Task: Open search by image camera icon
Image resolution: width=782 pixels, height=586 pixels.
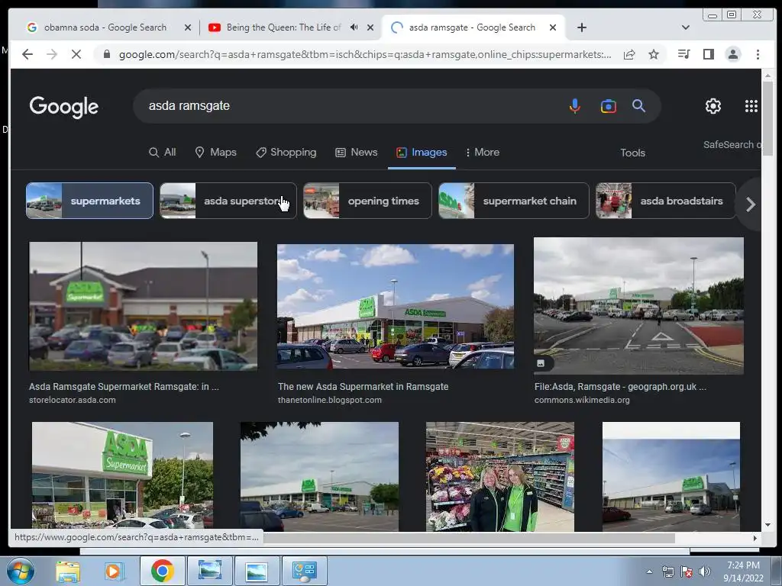Action: 608,106
